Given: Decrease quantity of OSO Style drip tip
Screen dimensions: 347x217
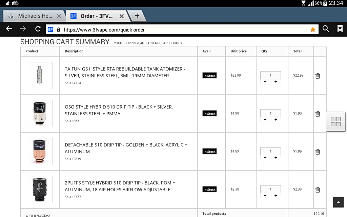Looking at the screenshot, I should tap(265, 120).
